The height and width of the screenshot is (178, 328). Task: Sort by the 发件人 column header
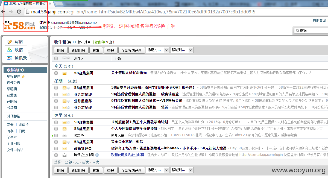click(79, 59)
